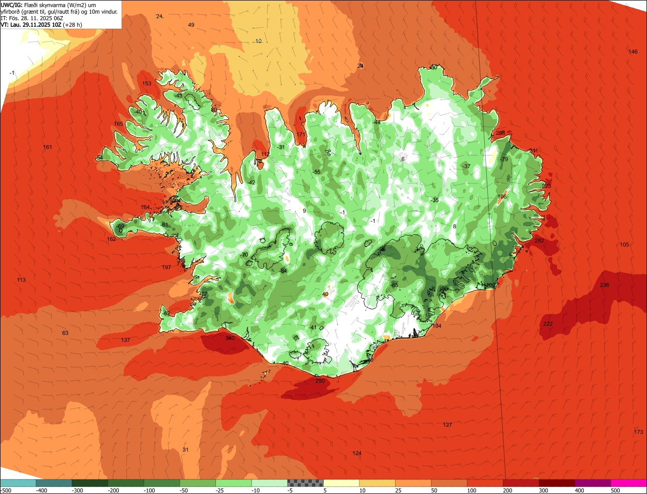Click the purple legend swatch between 400 and 500
This screenshot has width=647, height=494.
(592, 483)
